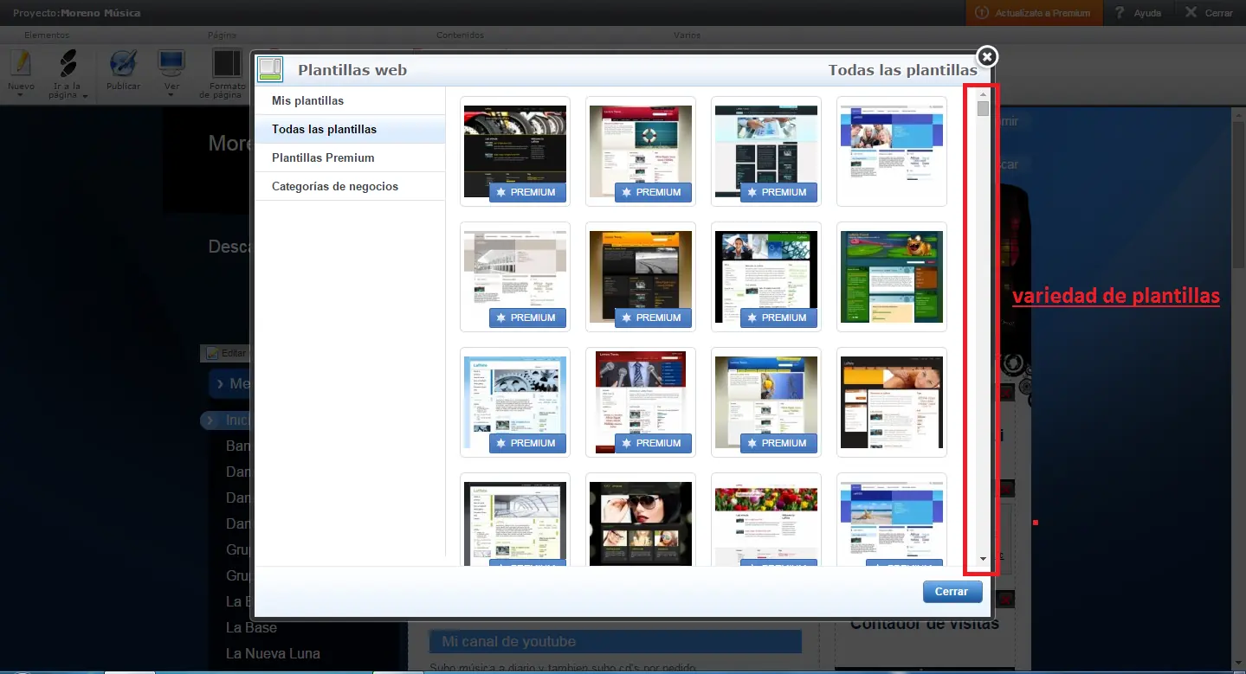Open Mis plantillas in the sidebar
The image size is (1246, 674).
click(x=350, y=100)
